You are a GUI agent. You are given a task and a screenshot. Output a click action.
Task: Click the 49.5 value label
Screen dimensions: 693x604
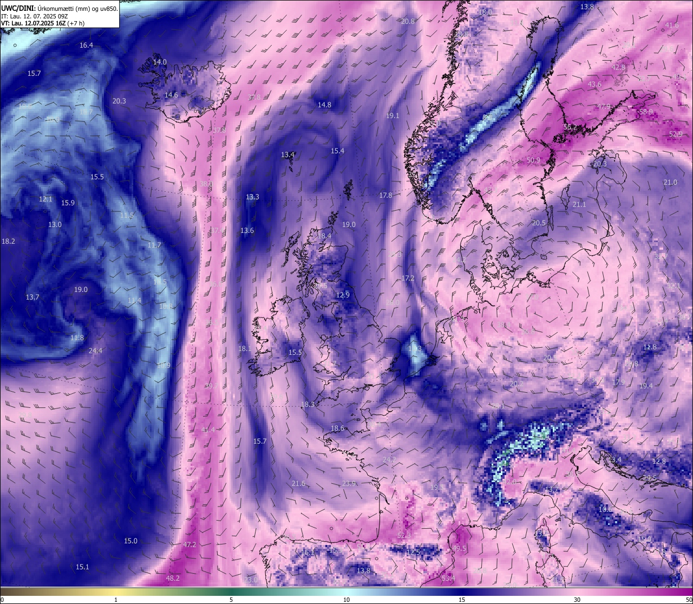point(459,549)
